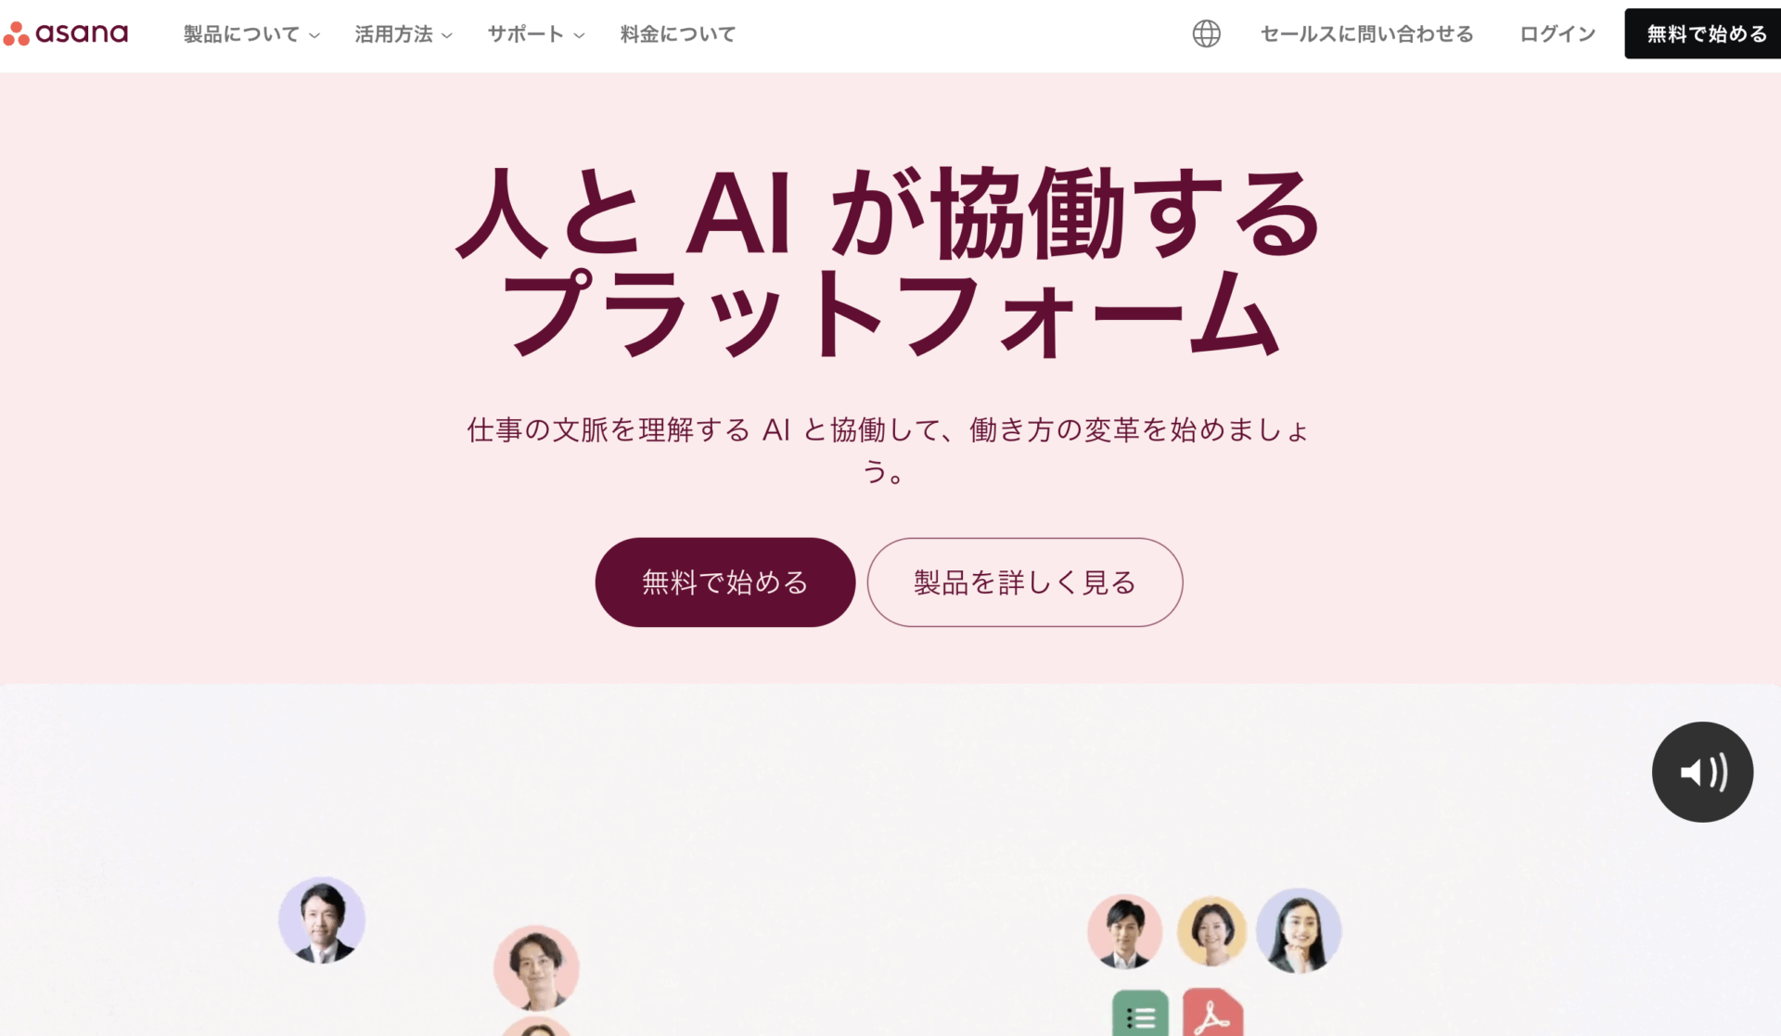Screen dimensions: 1781x1036
Task: Click 製品を詳しく見る outlined button
Action: click(x=1025, y=582)
